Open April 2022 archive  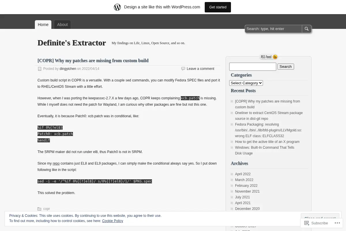[x=243, y=174]
